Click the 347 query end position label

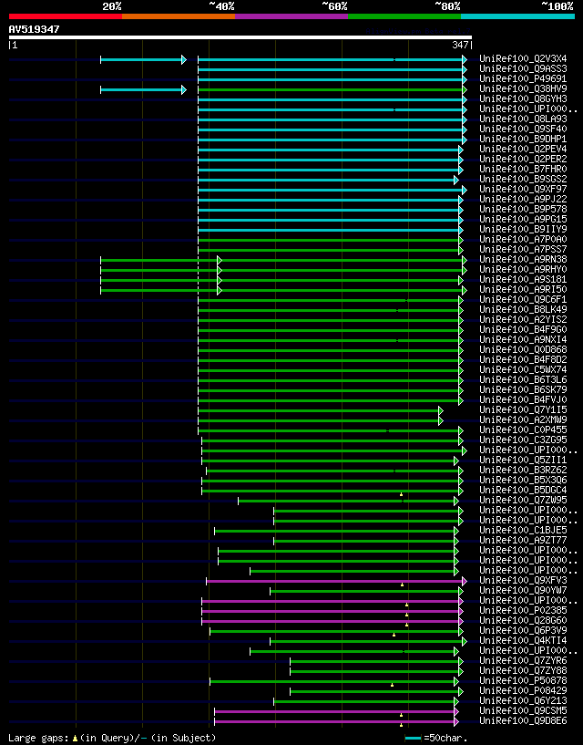(x=460, y=45)
